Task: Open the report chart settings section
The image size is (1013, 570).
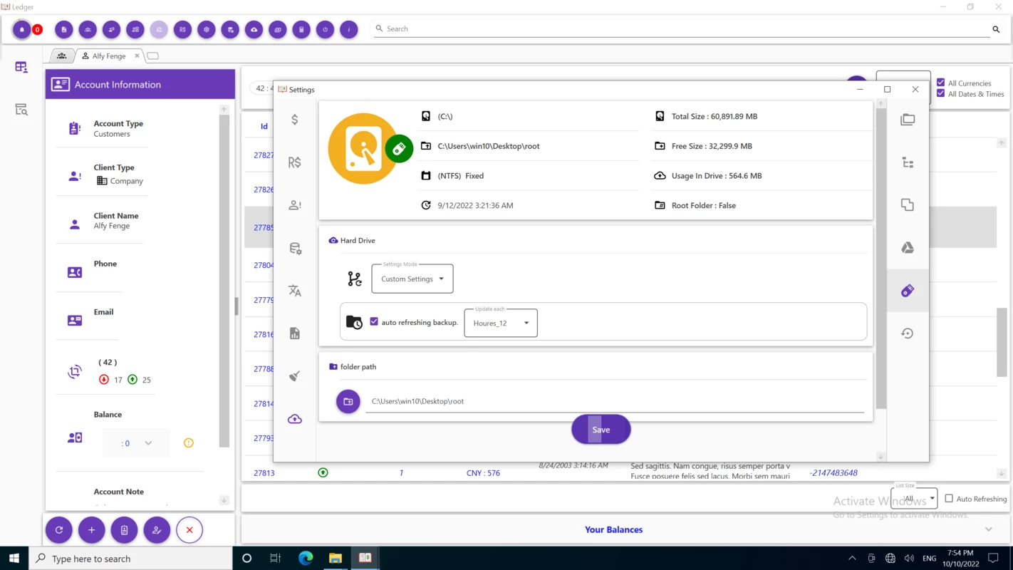Action: coord(295,333)
